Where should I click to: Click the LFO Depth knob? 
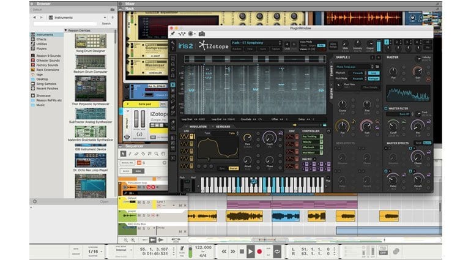[x=269, y=138]
